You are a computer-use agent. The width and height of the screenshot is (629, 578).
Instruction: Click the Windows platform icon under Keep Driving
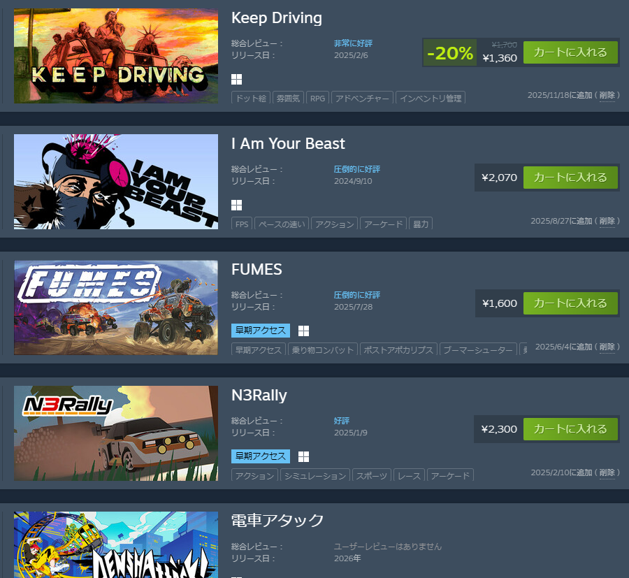(237, 80)
